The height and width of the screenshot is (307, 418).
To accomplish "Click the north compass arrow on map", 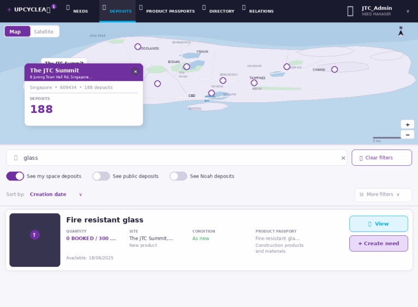I will (x=401, y=32).
